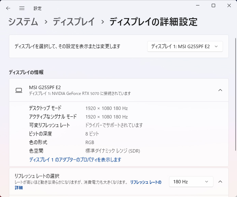Click ドライバーでサポートされています text
Viewport: 237px width, 197px height.
(x=114, y=125)
